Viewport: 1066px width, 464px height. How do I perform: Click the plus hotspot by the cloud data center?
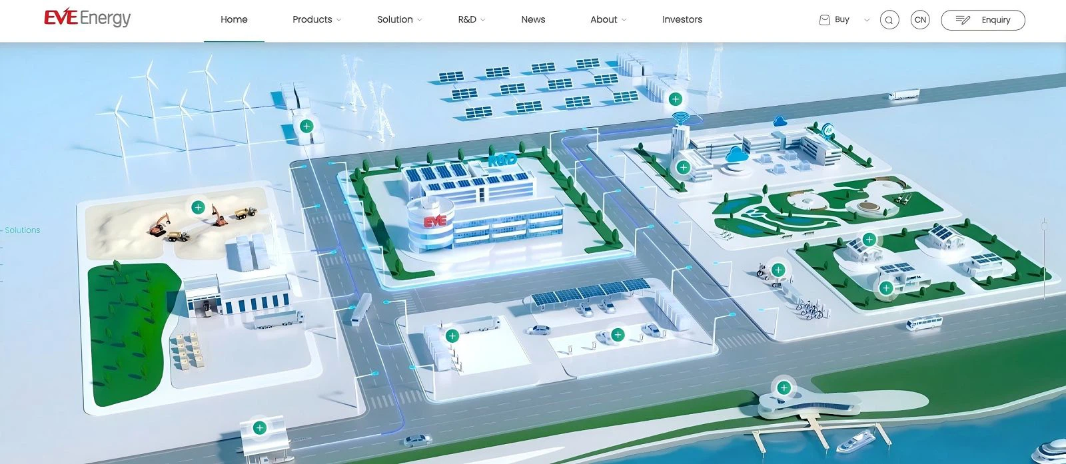point(683,168)
